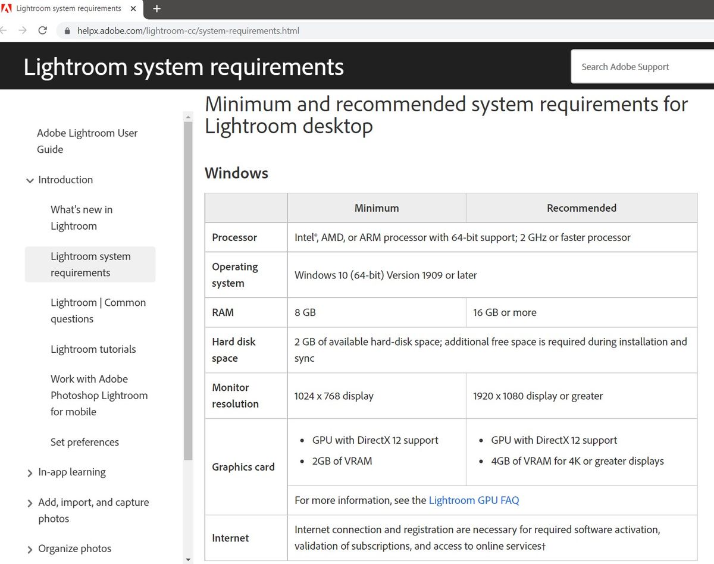
Task: Click the 2GB of VRAM bullet
Action: 342,461
